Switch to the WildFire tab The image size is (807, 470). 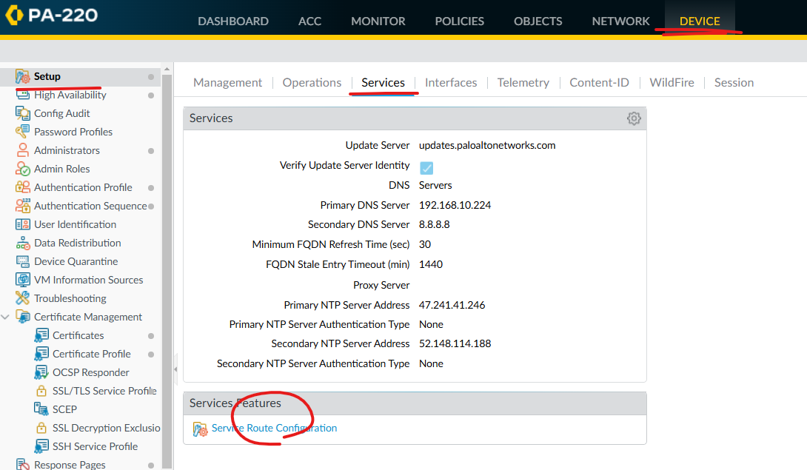pyautogui.click(x=672, y=82)
